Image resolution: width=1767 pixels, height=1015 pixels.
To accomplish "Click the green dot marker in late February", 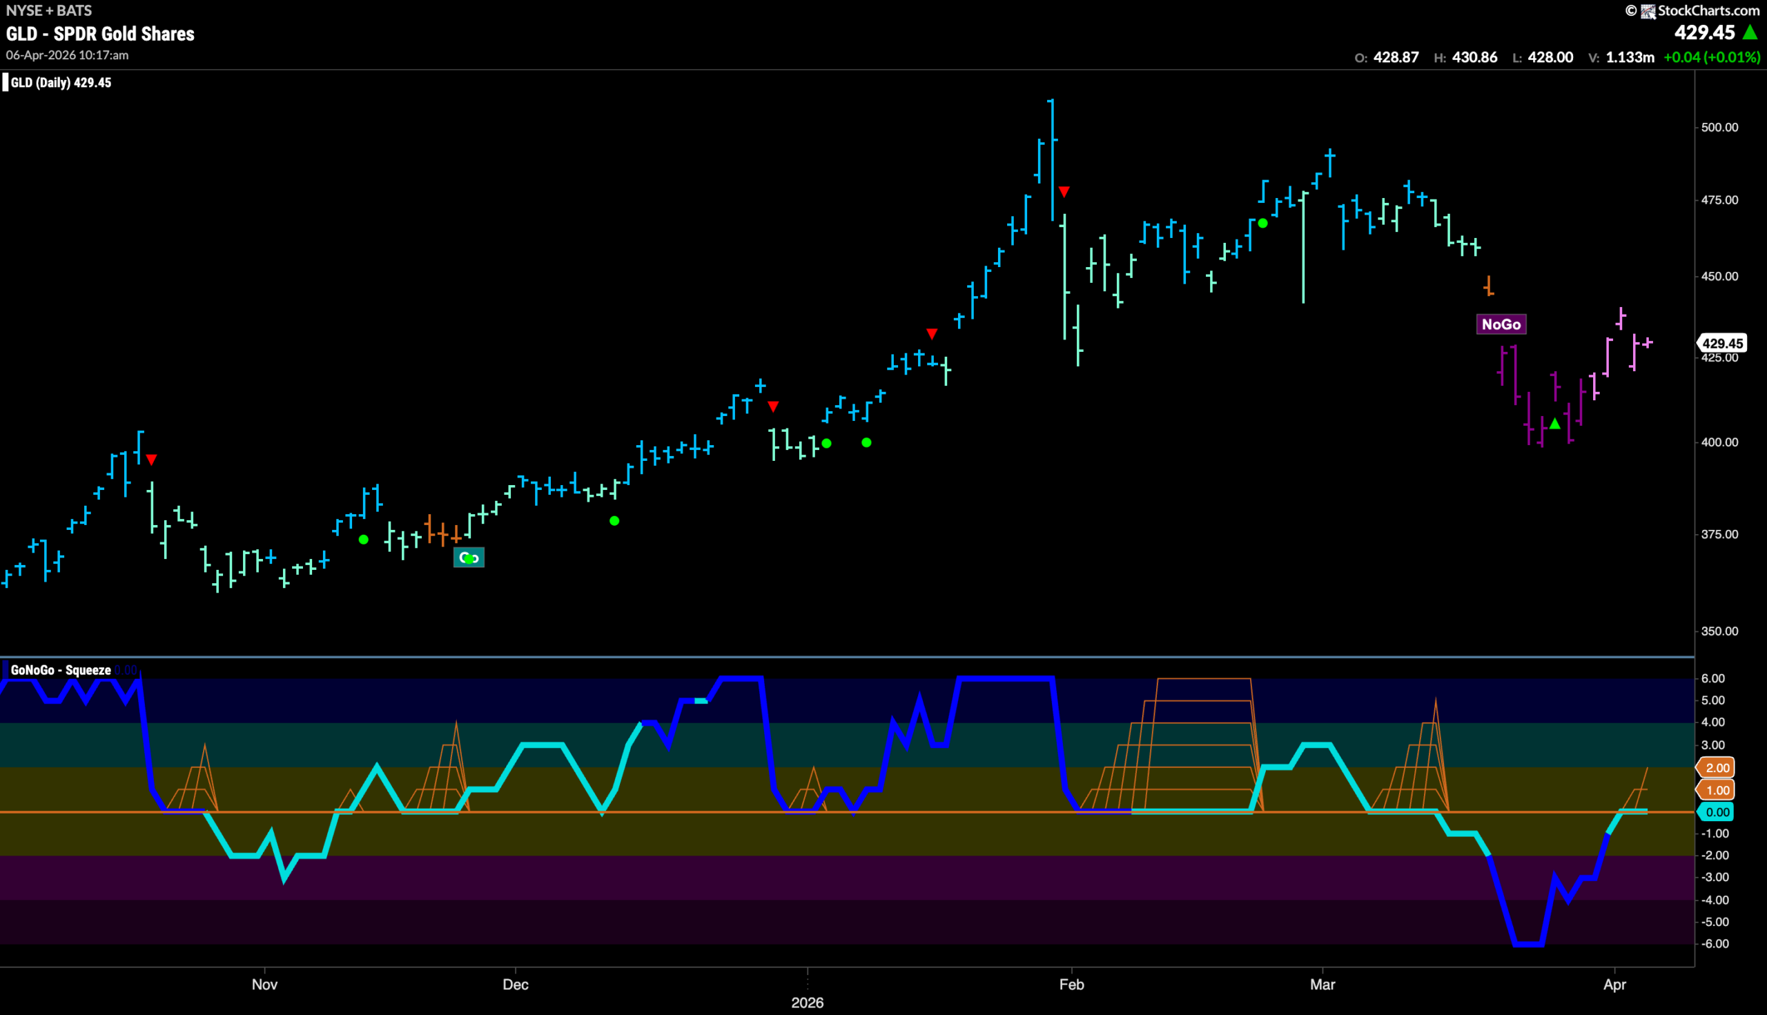I will (x=1262, y=223).
